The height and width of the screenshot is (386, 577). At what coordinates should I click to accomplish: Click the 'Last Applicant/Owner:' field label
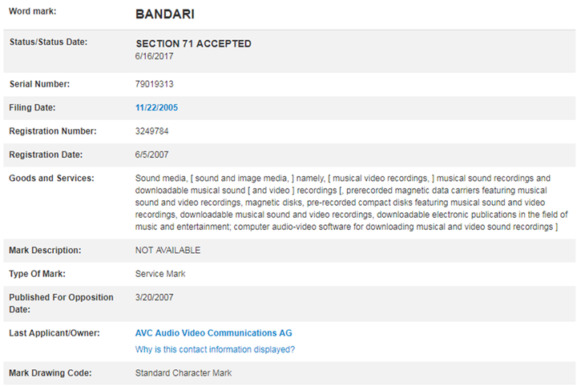54,332
